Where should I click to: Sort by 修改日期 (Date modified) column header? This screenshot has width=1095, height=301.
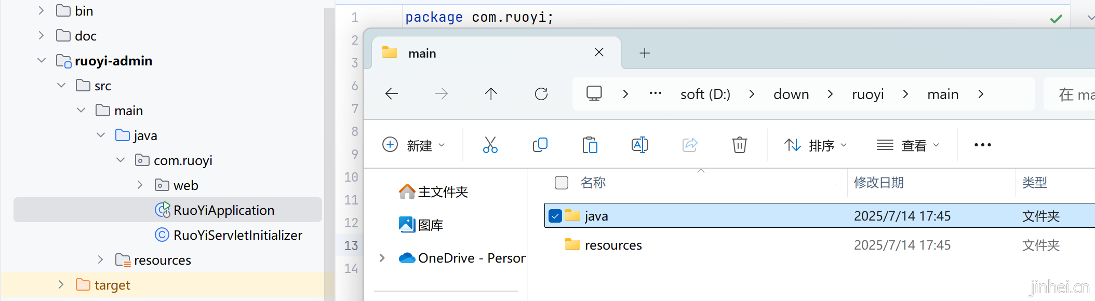pos(879,183)
